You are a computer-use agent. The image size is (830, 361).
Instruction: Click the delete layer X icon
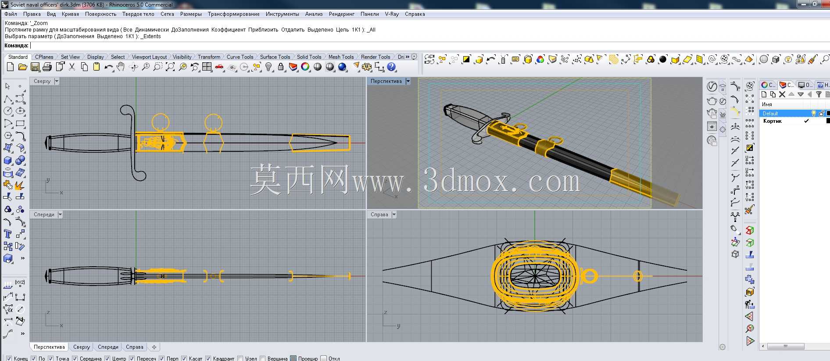click(x=782, y=94)
